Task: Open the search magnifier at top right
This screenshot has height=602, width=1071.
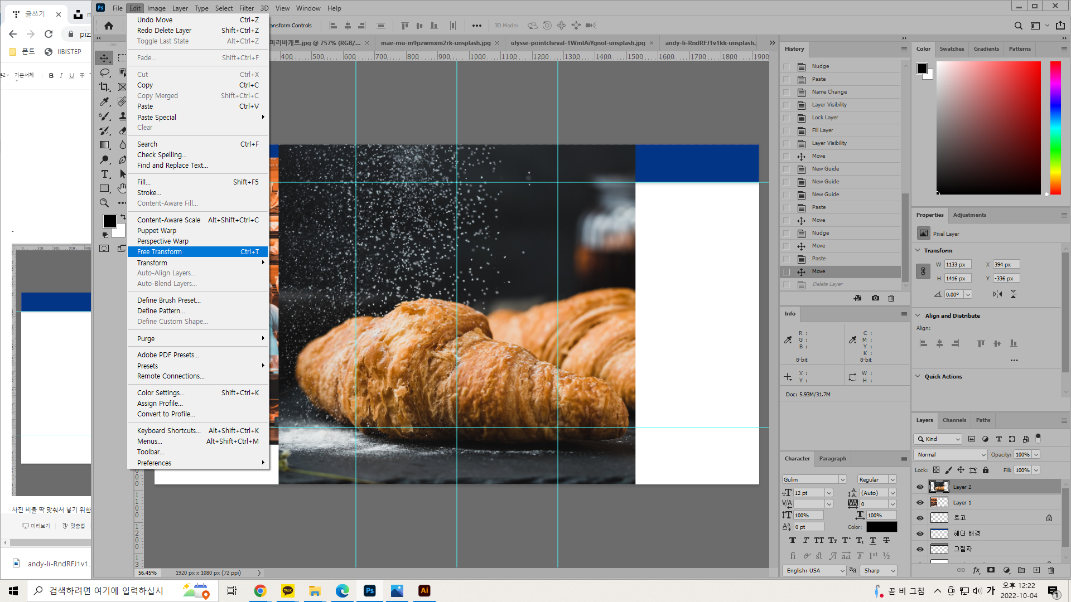Action: (x=1019, y=26)
